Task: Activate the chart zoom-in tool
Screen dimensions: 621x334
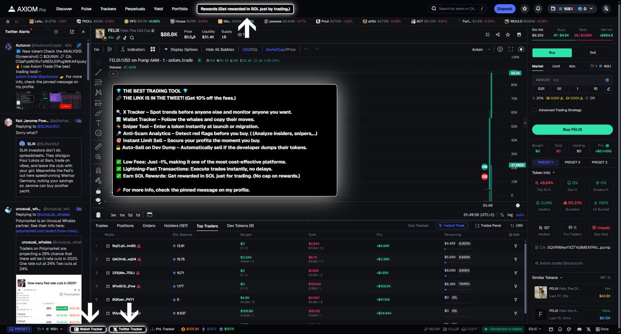Action: coord(98,157)
